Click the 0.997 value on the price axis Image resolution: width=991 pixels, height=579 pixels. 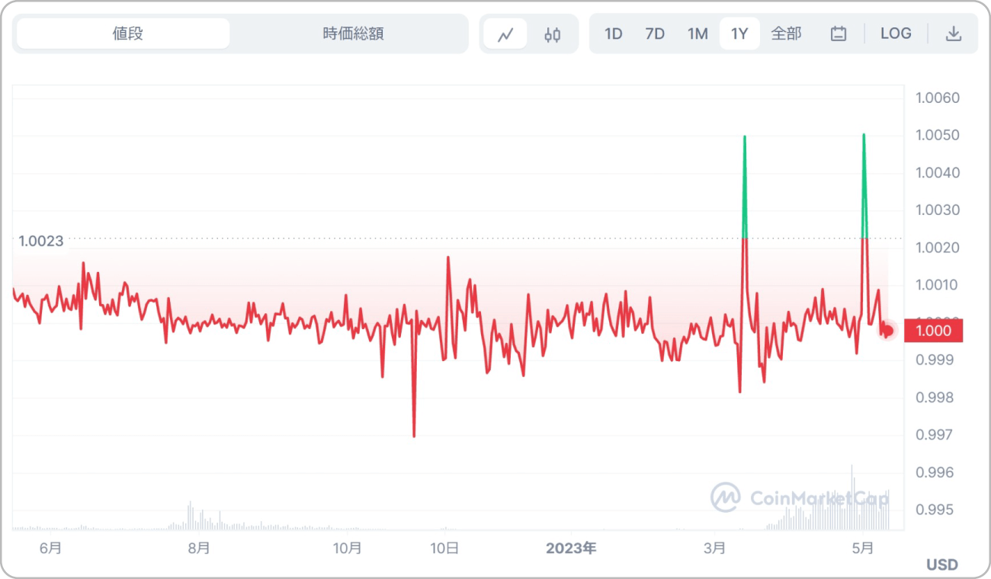click(934, 435)
